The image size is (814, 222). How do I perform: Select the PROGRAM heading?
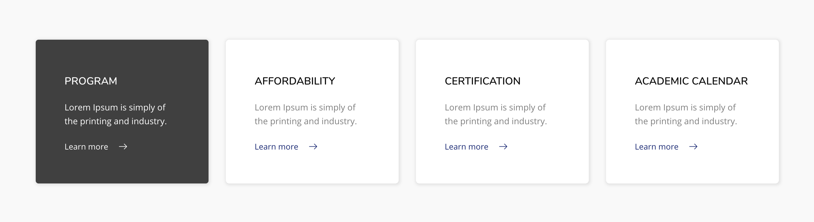click(x=91, y=81)
